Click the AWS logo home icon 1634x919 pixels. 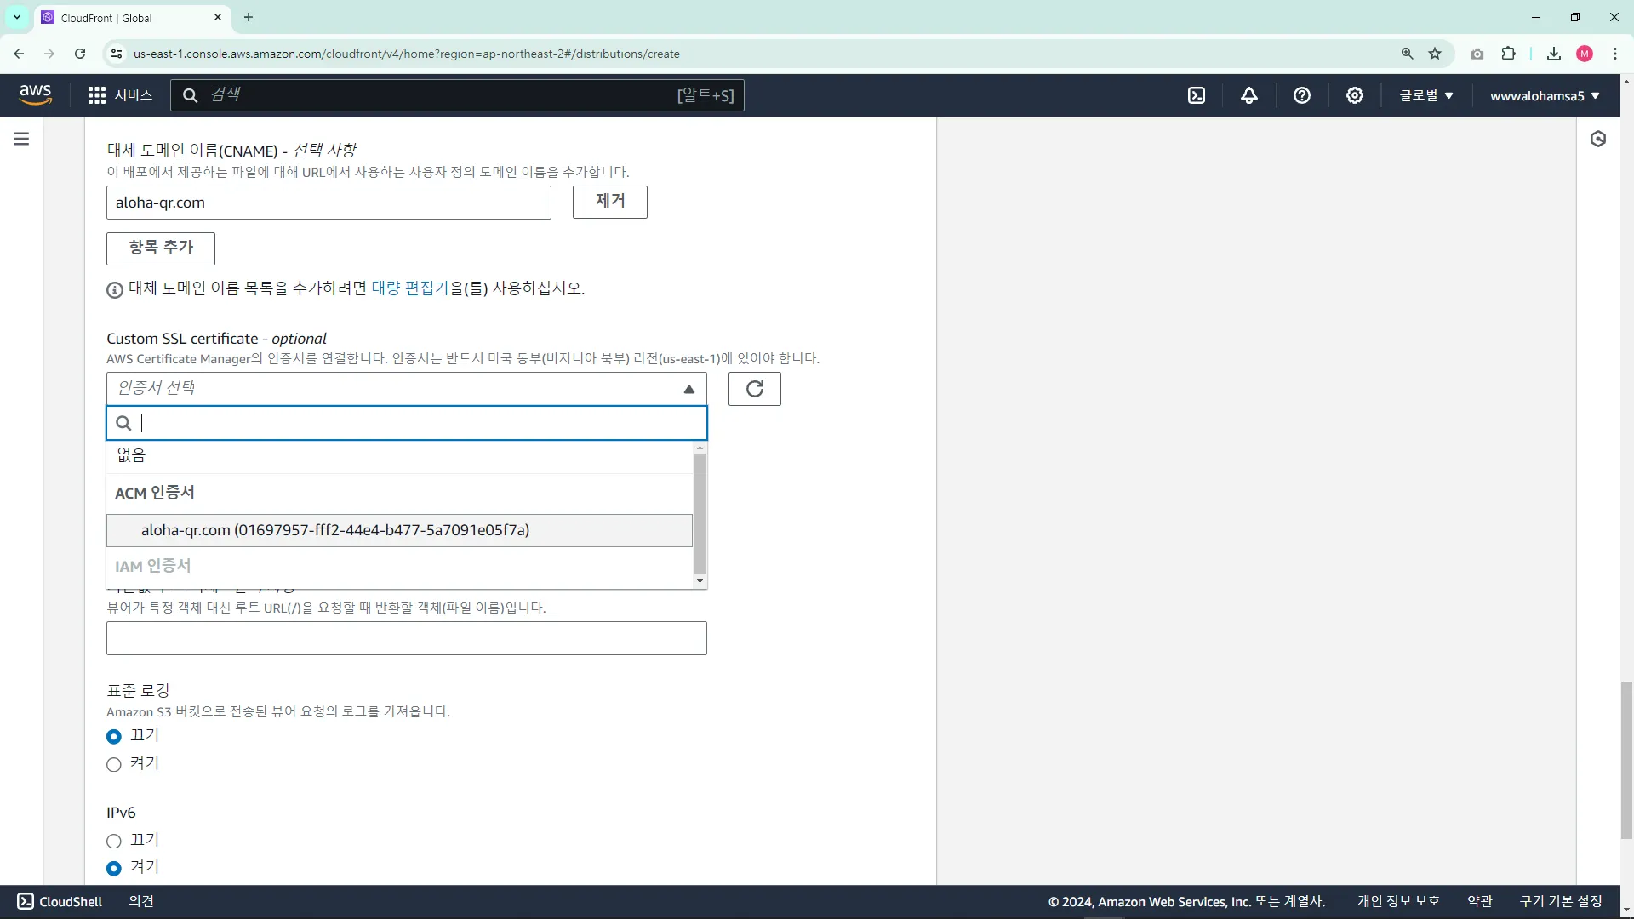[x=36, y=94]
